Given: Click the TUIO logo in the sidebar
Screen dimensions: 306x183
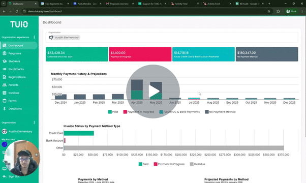Looking at the screenshot, I should pos(19,24).
